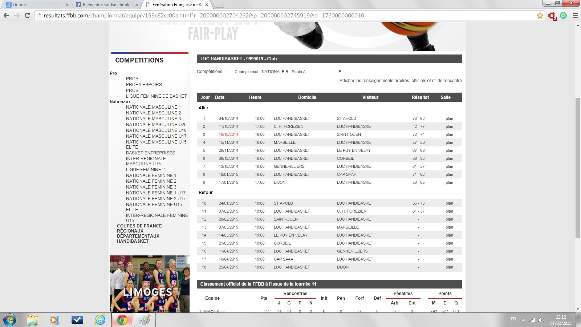Screen dimensions: 581x327
Task: Reload the page with the refresh icon
Action: coord(27,15)
